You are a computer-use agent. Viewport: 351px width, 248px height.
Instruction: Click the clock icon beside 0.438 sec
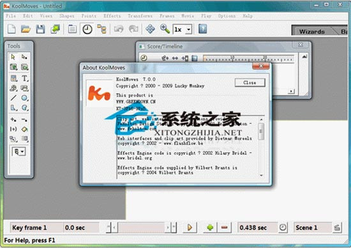(283, 228)
